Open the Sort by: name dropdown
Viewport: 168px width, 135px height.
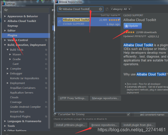[110, 15]
